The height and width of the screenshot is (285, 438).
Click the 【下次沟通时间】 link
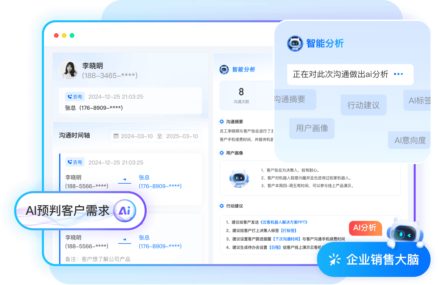coord(287,239)
